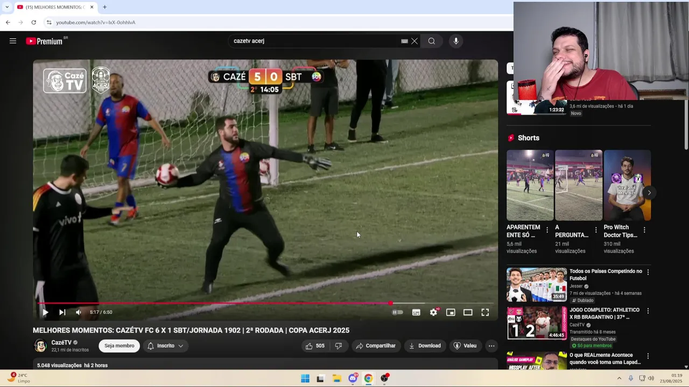Click the Compartilhar share button

(376, 346)
